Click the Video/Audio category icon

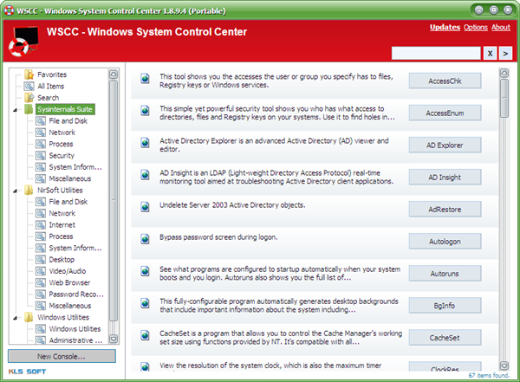(x=41, y=271)
